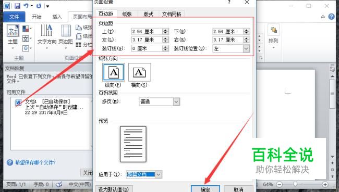Screen dimensions: 339x192
Task: Click the 中文(中国) language indicator
Action: [80, 184]
